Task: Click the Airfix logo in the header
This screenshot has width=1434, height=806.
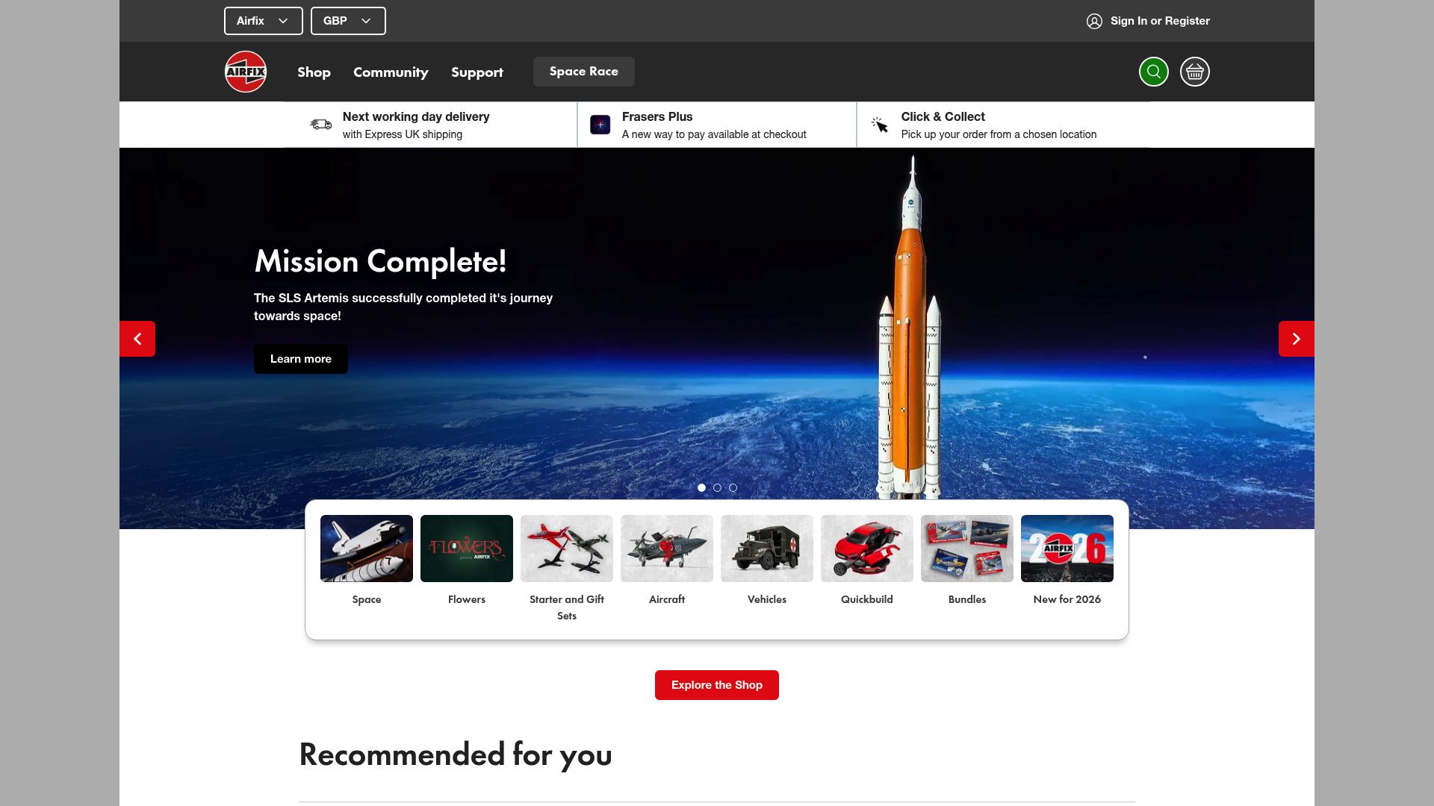Action: (246, 72)
